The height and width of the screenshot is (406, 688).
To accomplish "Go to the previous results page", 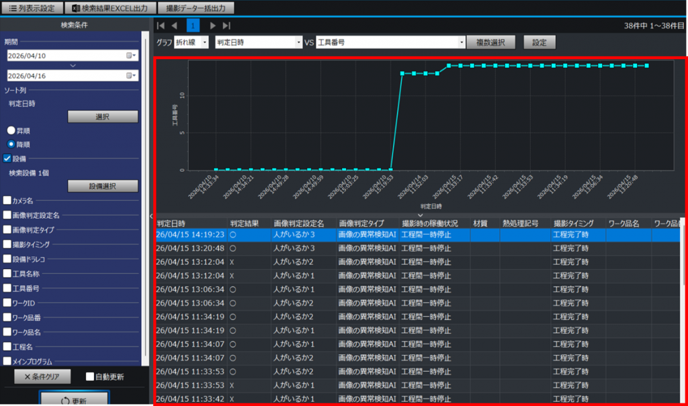I will (x=175, y=26).
